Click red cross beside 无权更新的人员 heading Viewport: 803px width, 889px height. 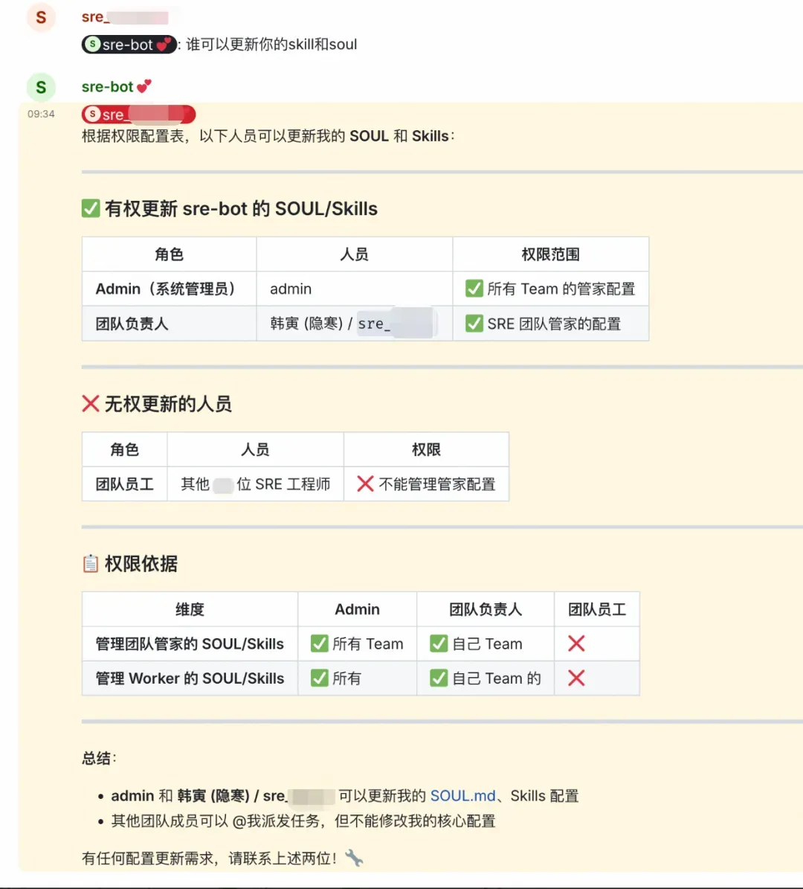pyautogui.click(x=91, y=404)
